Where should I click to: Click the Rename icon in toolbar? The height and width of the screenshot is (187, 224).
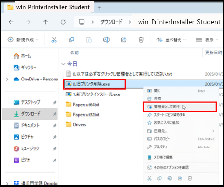pyautogui.click(x=106, y=40)
